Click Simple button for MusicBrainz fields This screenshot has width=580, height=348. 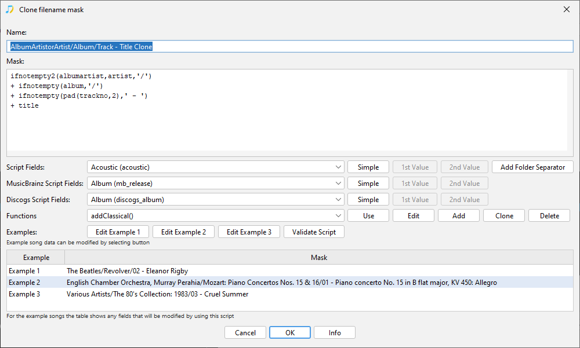coord(368,184)
